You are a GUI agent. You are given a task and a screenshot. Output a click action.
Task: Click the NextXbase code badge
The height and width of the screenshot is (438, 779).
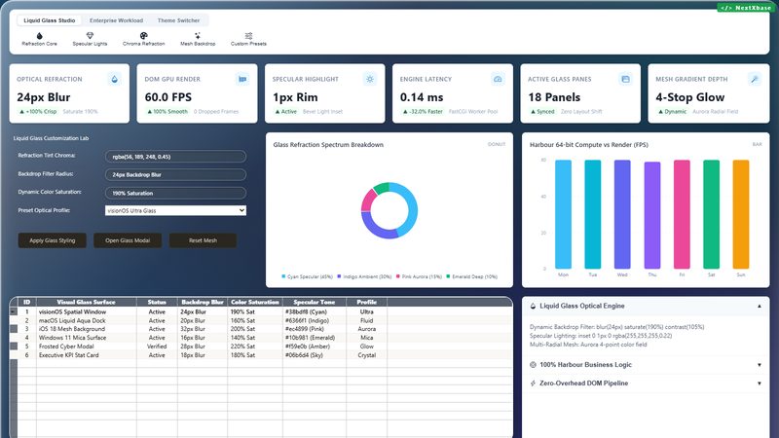tap(746, 8)
